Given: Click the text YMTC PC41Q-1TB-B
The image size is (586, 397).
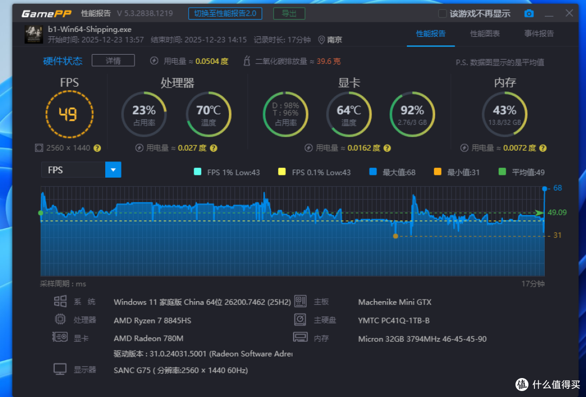Looking at the screenshot, I should 394,321.
